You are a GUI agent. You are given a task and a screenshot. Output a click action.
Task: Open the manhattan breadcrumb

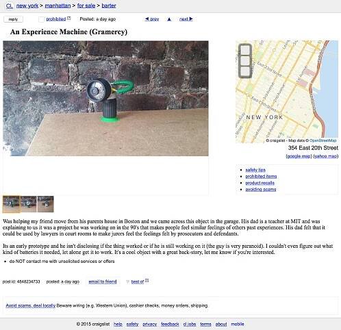pos(58,5)
